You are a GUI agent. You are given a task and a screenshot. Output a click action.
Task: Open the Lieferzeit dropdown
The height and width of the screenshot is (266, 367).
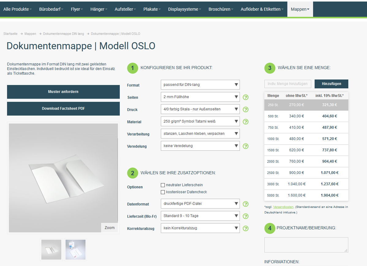click(x=200, y=216)
